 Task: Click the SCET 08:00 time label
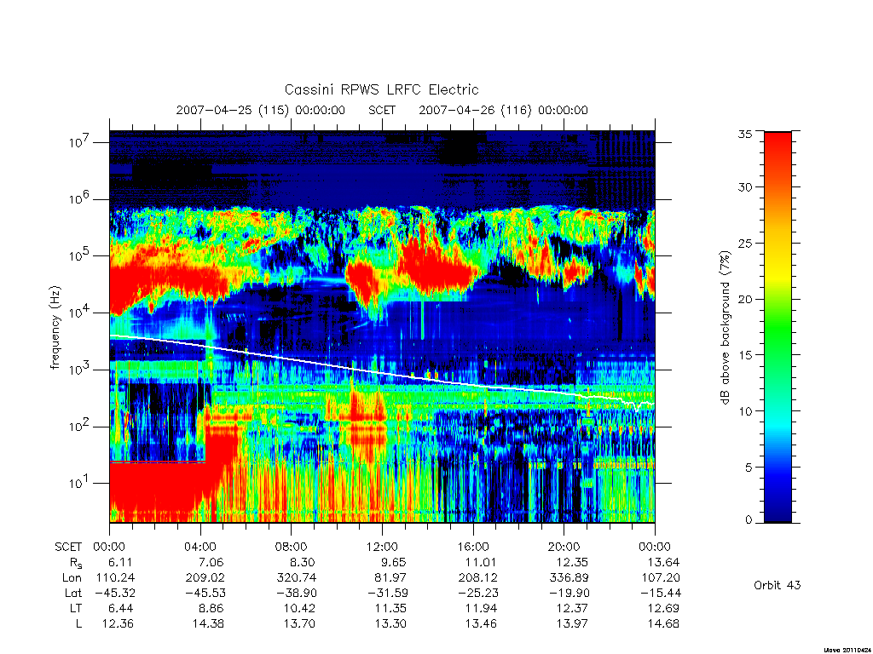click(292, 548)
